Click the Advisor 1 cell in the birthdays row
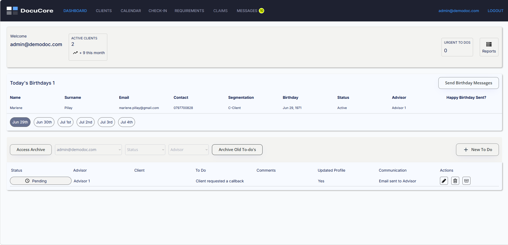Image resolution: width=508 pixels, height=245 pixels. click(399, 108)
